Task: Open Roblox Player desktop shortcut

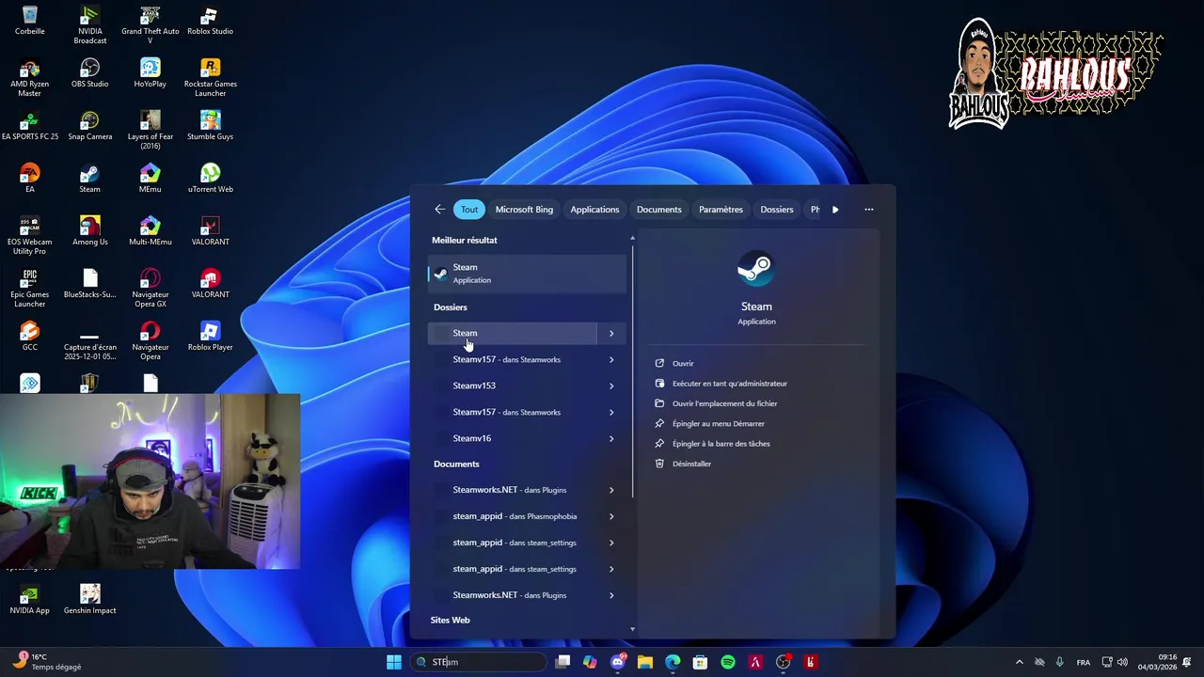Action: point(211,337)
